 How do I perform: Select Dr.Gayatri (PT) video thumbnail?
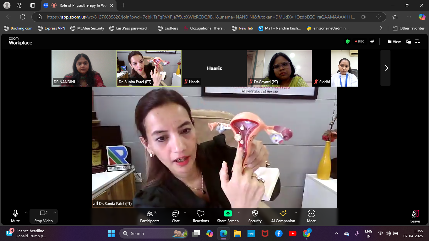[x=279, y=68]
